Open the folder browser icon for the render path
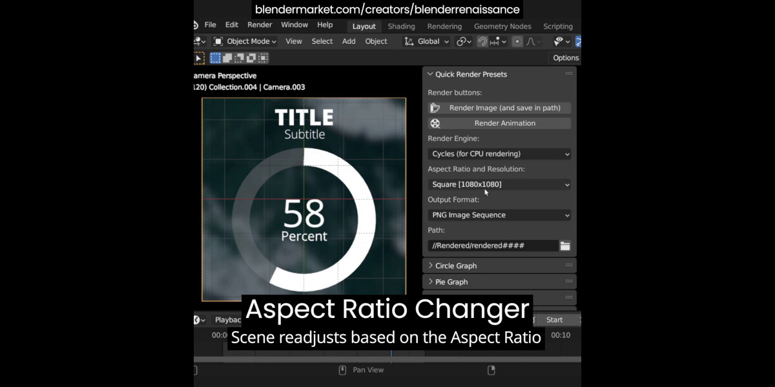775x387 pixels. click(565, 245)
